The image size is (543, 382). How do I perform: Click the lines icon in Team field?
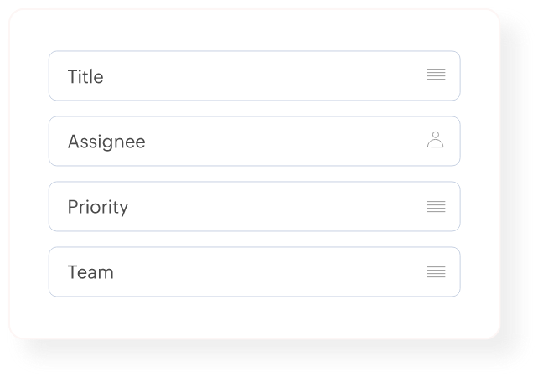tap(436, 271)
